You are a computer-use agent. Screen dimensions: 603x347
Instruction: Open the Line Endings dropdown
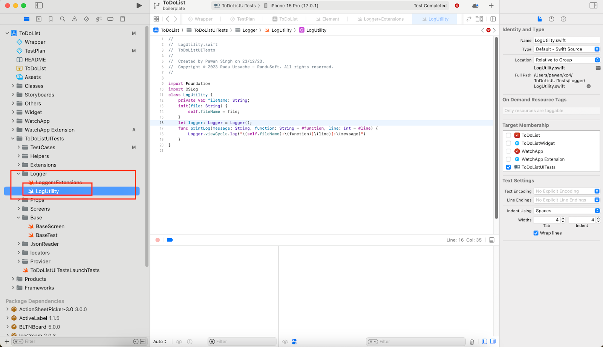(x=566, y=200)
